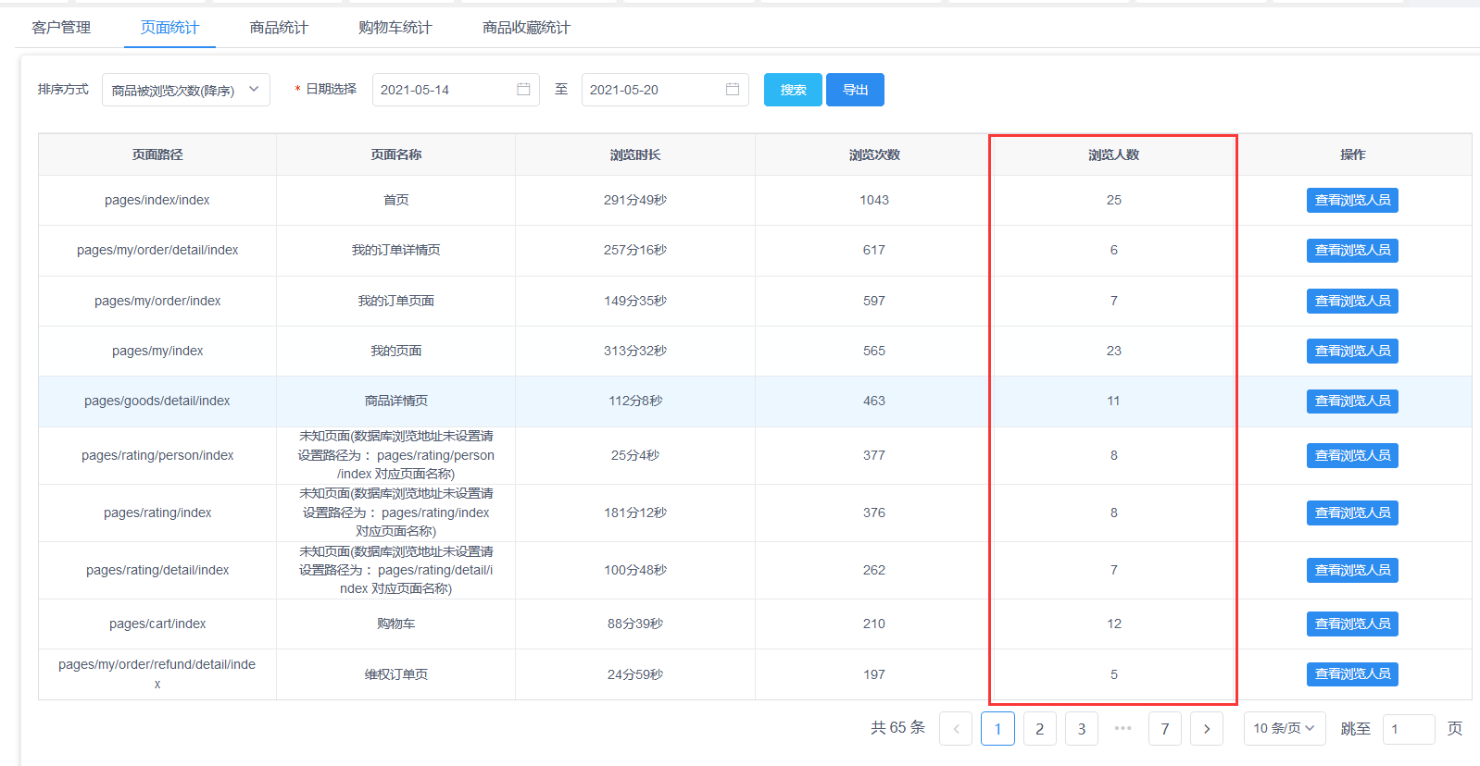Go to previous page arrow
Viewport: 1480px width, 766px height.
coord(956,729)
